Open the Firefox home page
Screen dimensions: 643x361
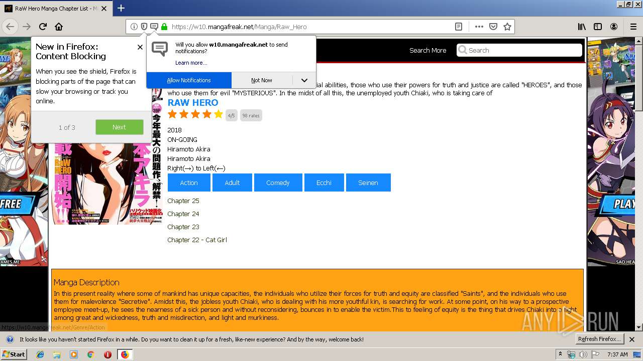coord(59,27)
